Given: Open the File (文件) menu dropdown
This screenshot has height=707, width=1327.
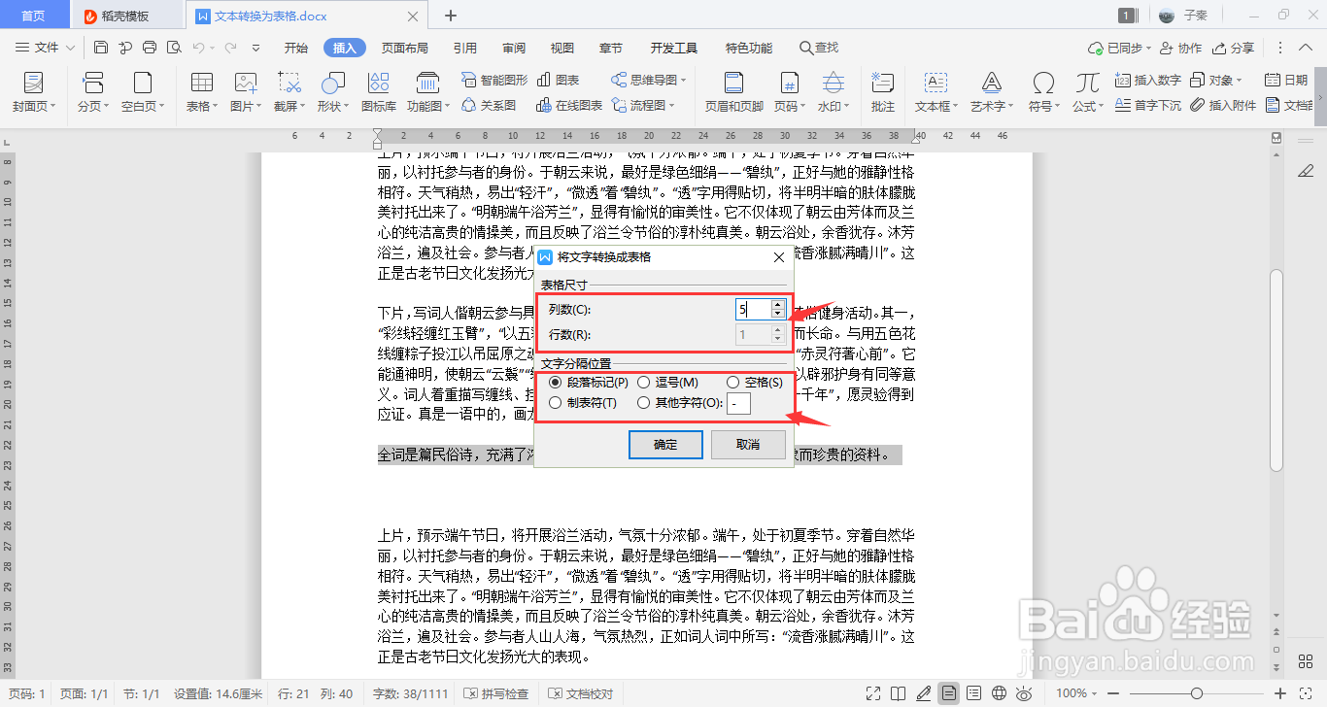Looking at the screenshot, I should 46,48.
